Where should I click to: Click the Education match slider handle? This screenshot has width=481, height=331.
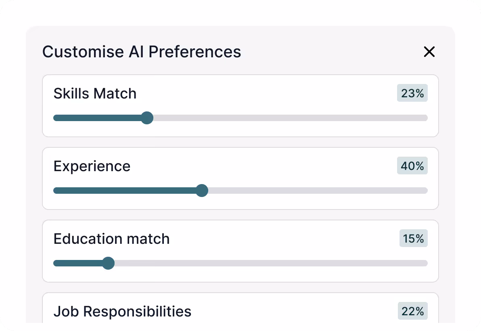[108, 263]
